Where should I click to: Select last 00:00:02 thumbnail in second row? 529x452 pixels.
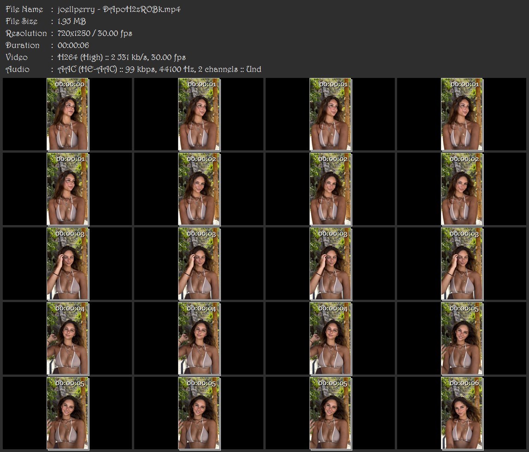click(x=462, y=189)
